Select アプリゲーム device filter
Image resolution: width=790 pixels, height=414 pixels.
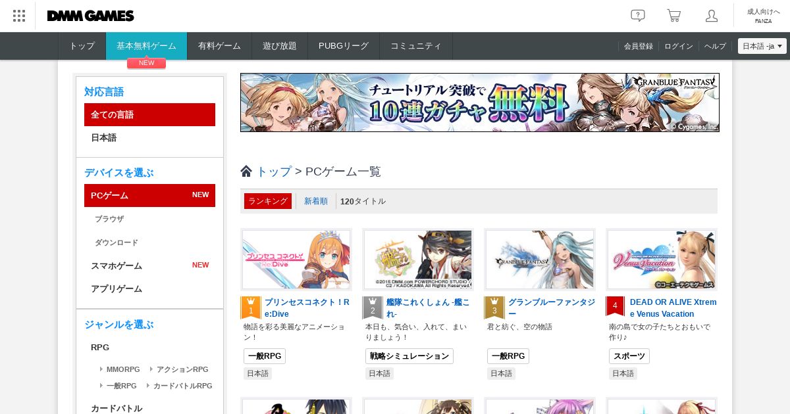click(x=149, y=288)
